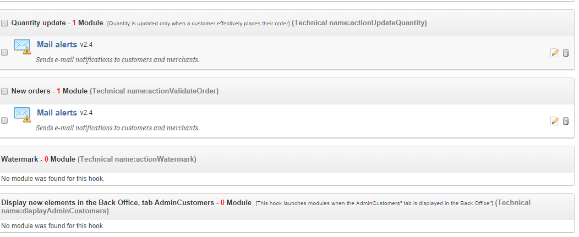The height and width of the screenshot is (237, 579).
Task: Edit Mail alerts in Quantity update hook
Action: (x=554, y=53)
